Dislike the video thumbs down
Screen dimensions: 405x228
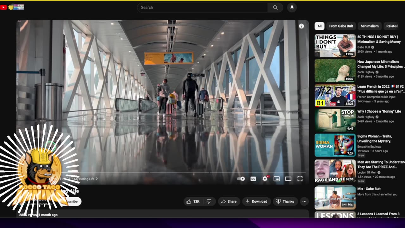point(209,201)
